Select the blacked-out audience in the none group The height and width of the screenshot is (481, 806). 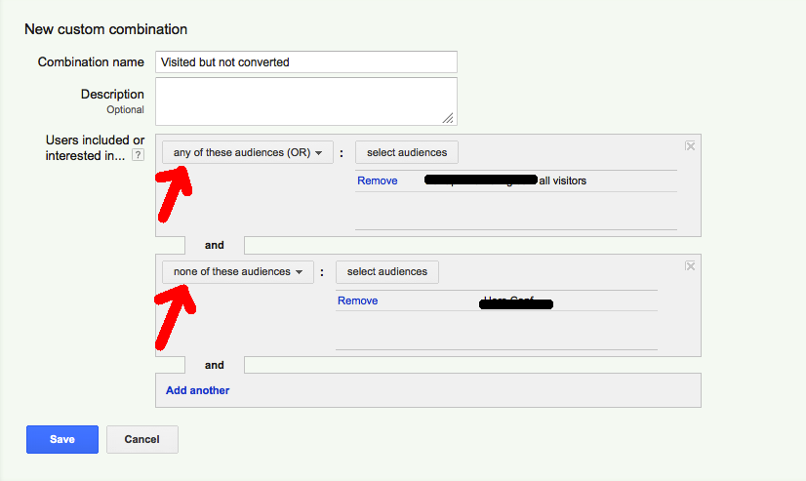click(x=516, y=301)
